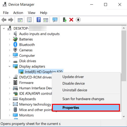Screen dimensions: 127x127
Task: Open the Help question-mark toolbar icon
Action: [x=39, y=20]
